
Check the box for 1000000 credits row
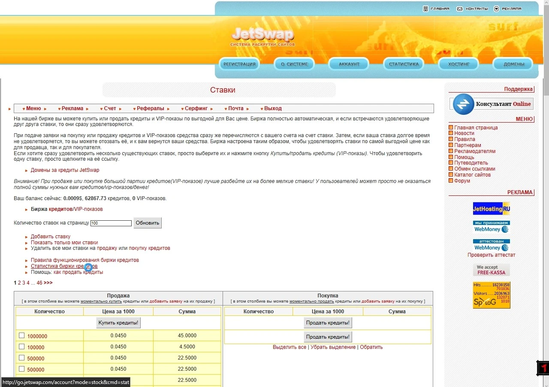[22, 336]
